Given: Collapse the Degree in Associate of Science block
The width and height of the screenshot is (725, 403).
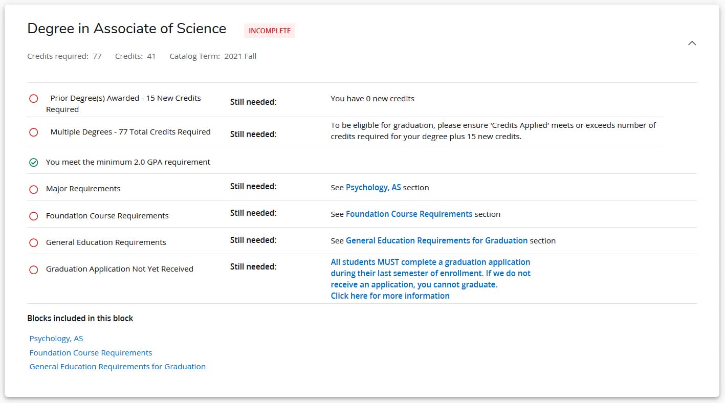Looking at the screenshot, I should [x=692, y=43].
